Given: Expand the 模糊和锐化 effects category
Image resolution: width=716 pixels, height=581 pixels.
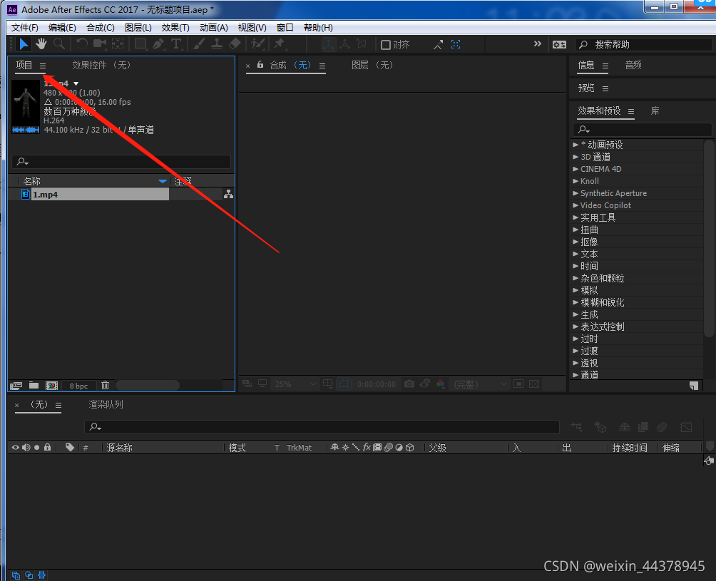Looking at the screenshot, I should click(576, 302).
